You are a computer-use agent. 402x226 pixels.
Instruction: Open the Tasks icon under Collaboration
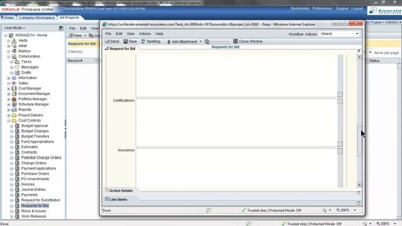click(x=17, y=62)
